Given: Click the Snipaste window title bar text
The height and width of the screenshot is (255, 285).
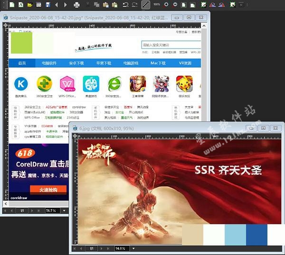Looking at the screenshot, I should (88, 18).
